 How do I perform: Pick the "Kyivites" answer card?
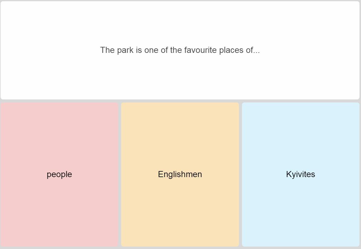click(301, 174)
